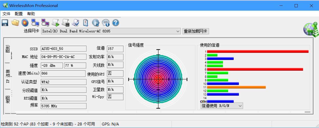Click the orange channel 11 usage bar

click(x=236, y=87)
